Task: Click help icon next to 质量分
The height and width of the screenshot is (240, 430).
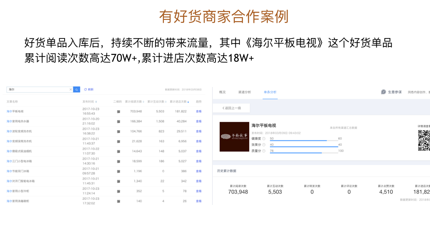Action: [x=264, y=151]
